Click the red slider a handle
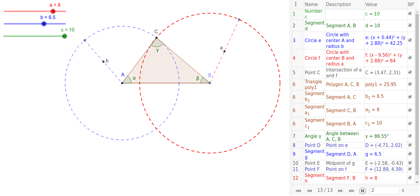This screenshot has height=196, width=420. pyautogui.click(x=53, y=11)
